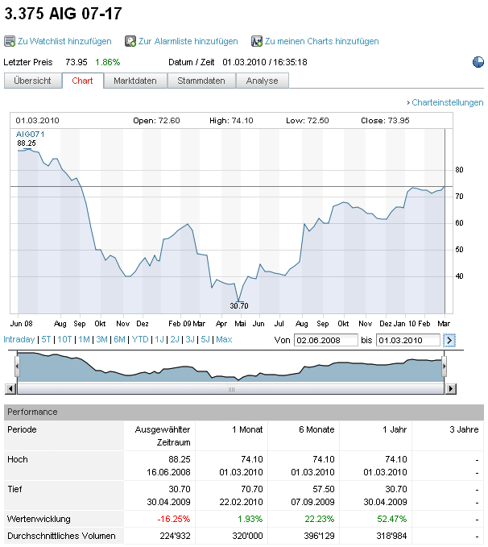Click the left handle of the range slider
488x547 pixels.
[16, 367]
